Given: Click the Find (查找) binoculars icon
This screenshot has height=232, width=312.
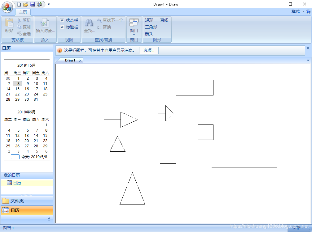Looking at the screenshot, I should tap(89, 25).
